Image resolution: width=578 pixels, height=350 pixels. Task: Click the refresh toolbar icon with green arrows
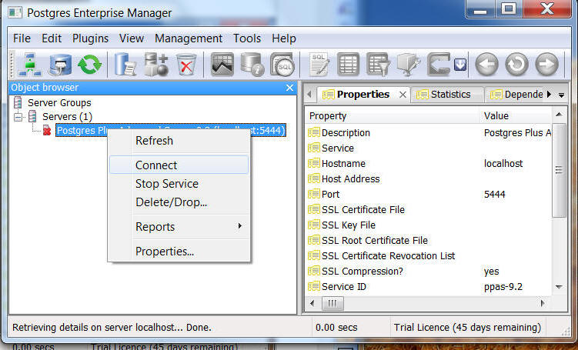point(89,65)
